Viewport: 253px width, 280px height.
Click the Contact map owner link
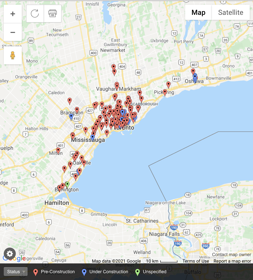(231, 255)
